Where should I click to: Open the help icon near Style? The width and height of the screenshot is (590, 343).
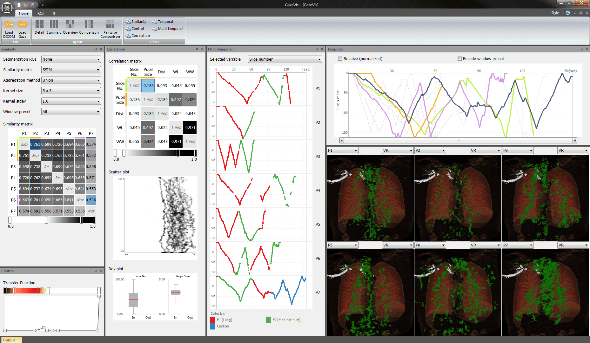[568, 13]
